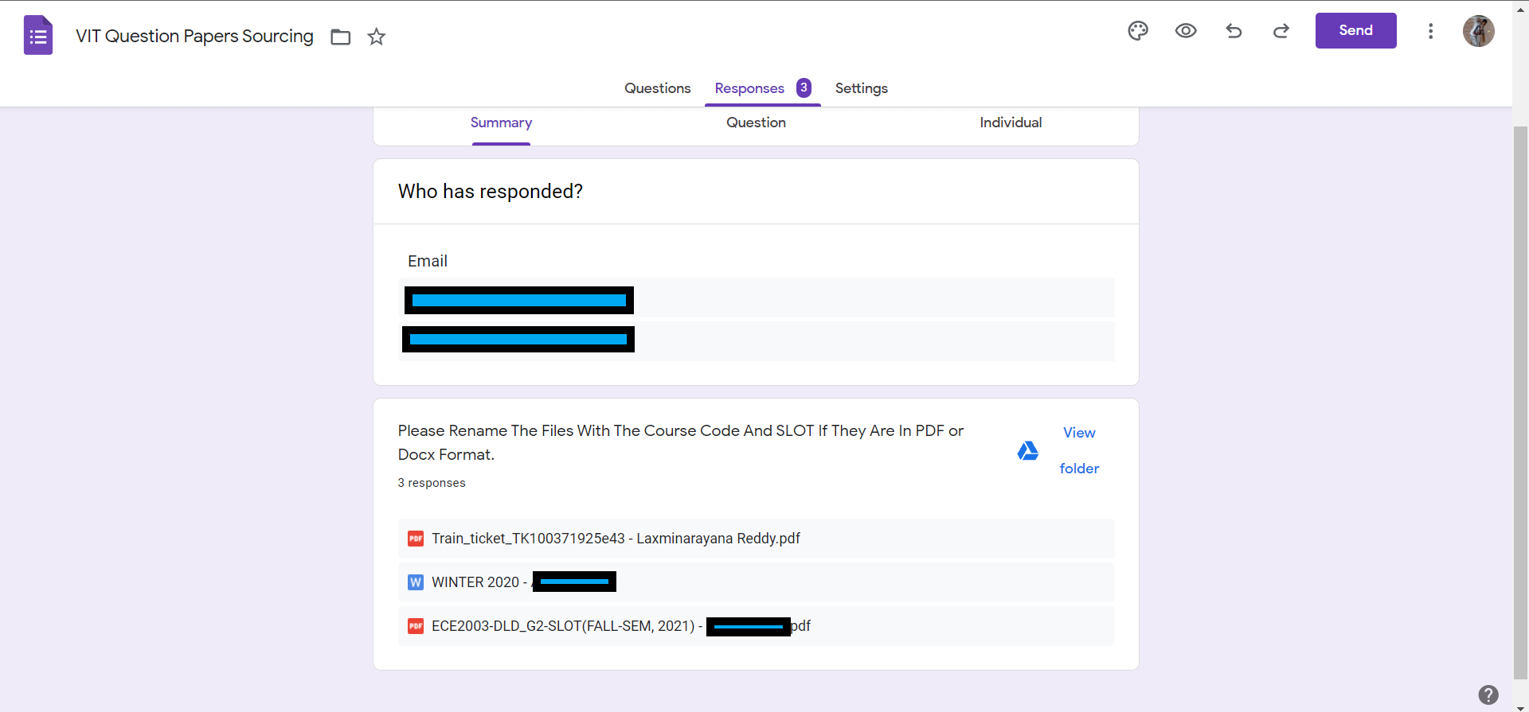Star the VIT Question Papers Sourcing form
Image resolution: width=1529 pixels, height=712 pixels.
point(377,37)
